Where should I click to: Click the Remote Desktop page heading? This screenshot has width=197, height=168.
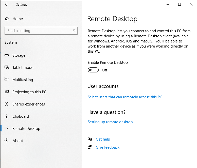[x=112, y=19]
